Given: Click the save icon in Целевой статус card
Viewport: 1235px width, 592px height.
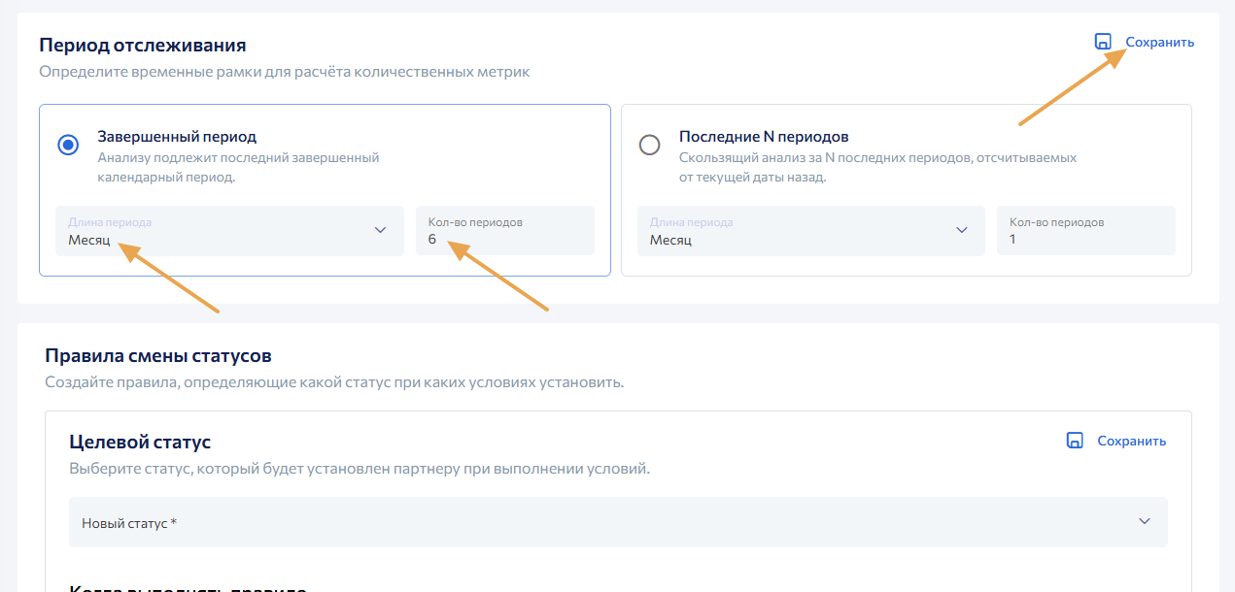Looking at the screenshot, I should pyautogui.click(x=1075, y=441).
